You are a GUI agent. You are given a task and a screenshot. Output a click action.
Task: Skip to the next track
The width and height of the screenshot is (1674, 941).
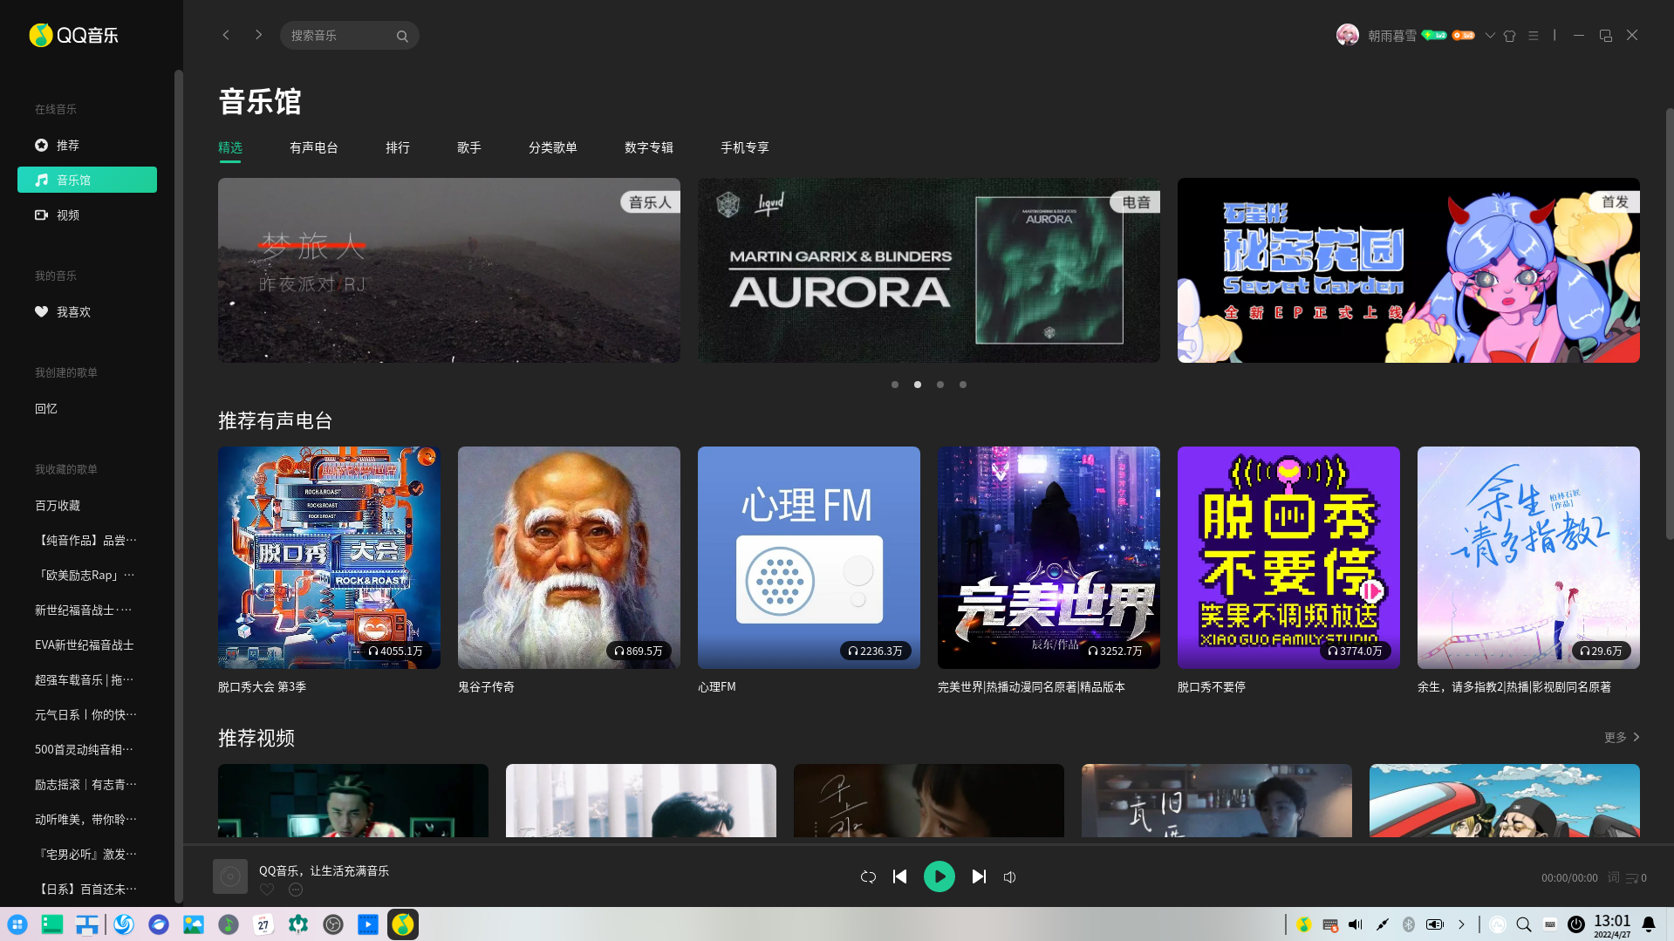pos(979,876)
